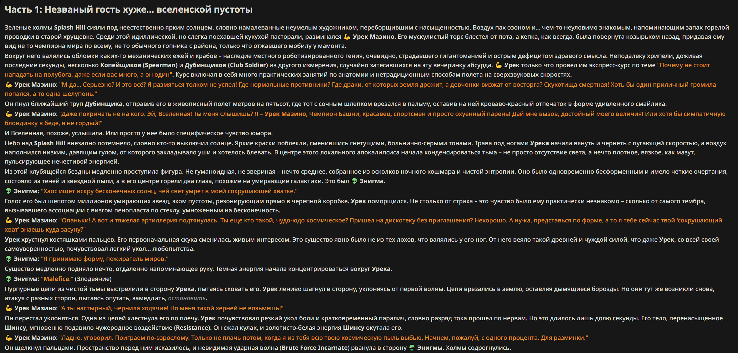The image size is (738, 353).
Task: Click the orange text "Чемпион Башни, красавец, спортсмен"
Action: [368, 114]
